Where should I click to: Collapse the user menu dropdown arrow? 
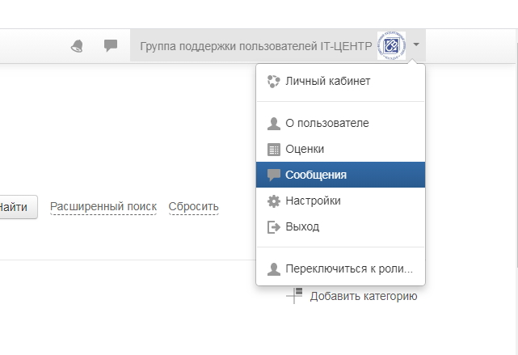(x=415, y=45)
